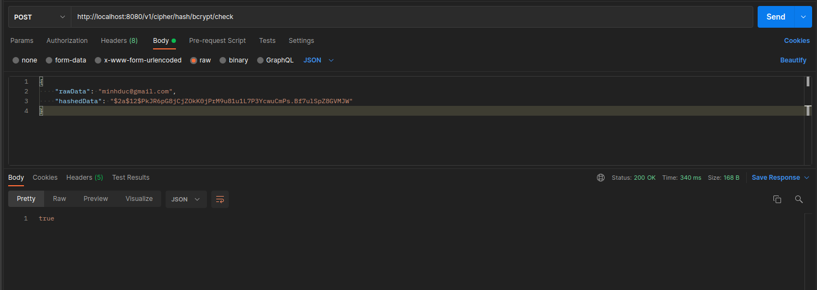Open the Test Results response tab
Image resolution: width=817 pixels, height=290 pixels.
131,178
